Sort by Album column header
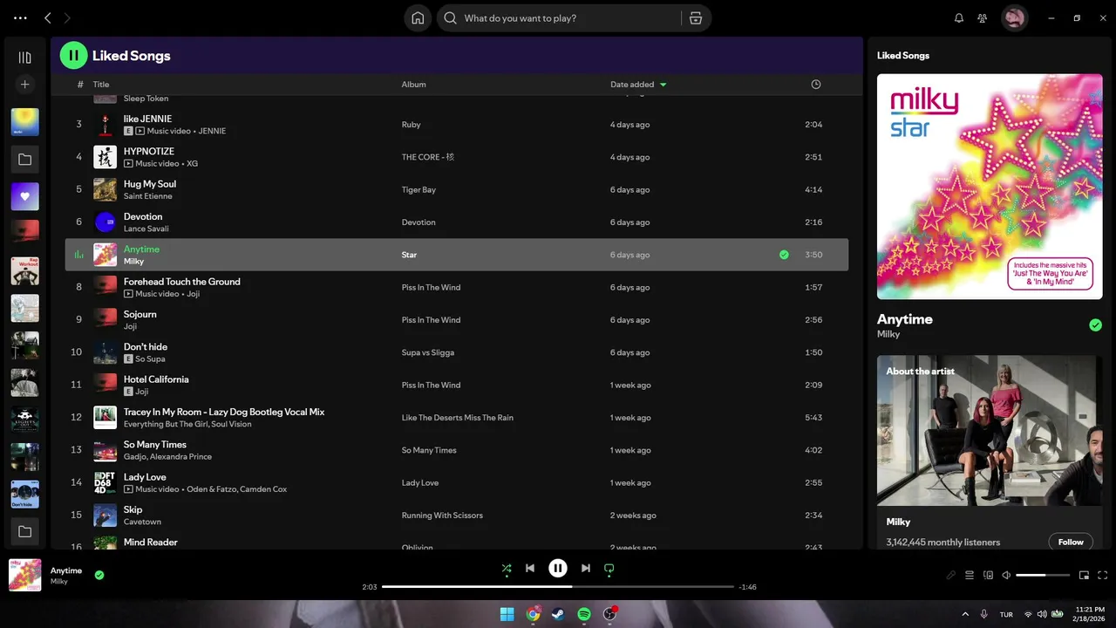The width and height of the screenshot is (1116, 628). point(413,85)
